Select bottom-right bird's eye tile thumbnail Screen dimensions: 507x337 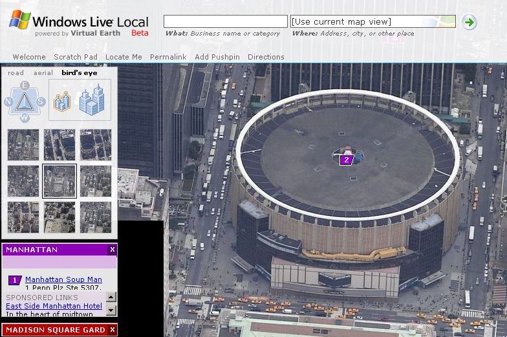(96, 217)
